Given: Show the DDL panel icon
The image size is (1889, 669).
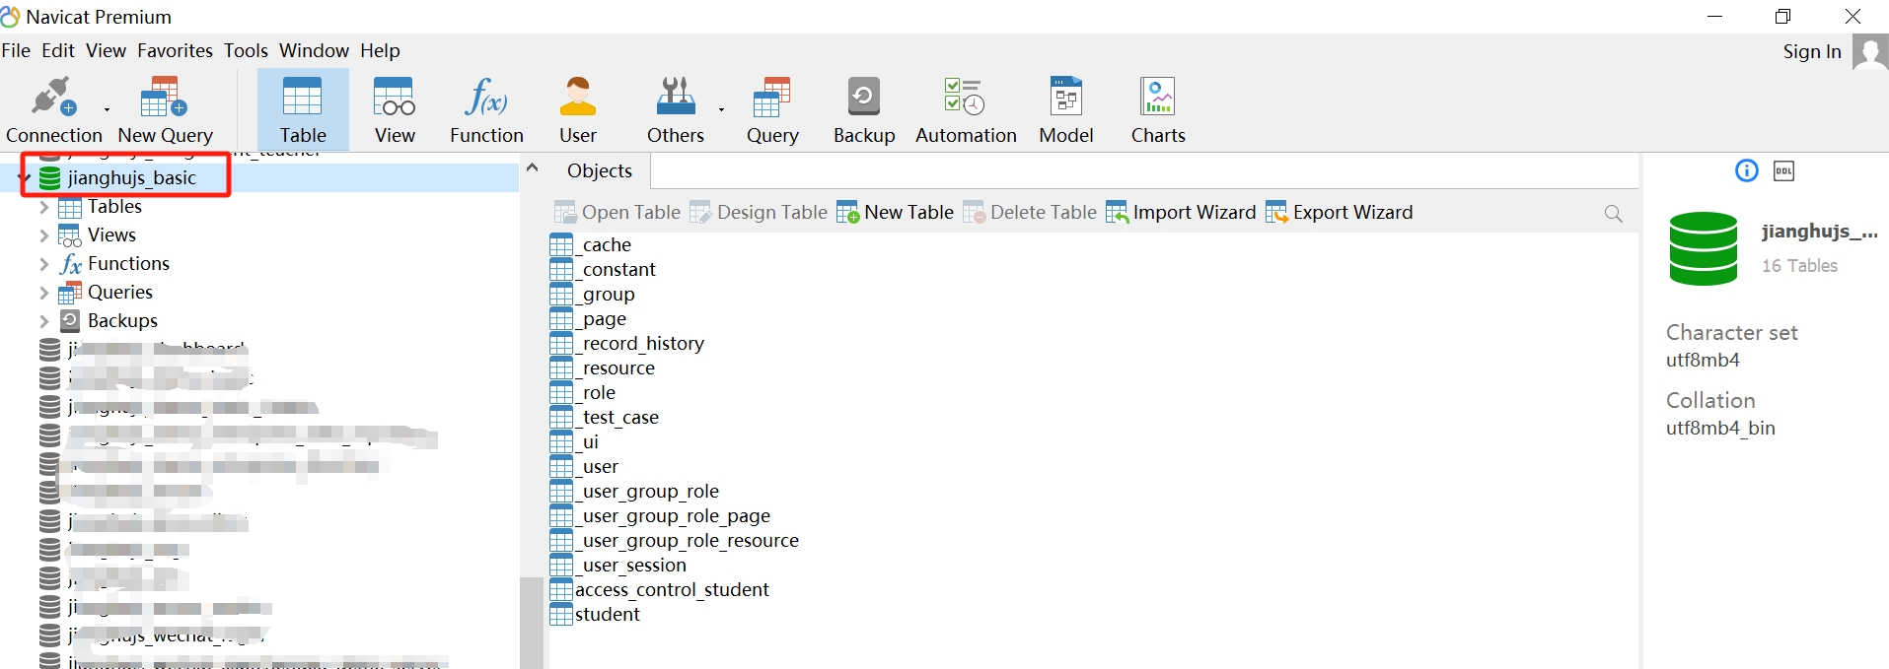Looking at the screenshot, I should click(1783, 171).
